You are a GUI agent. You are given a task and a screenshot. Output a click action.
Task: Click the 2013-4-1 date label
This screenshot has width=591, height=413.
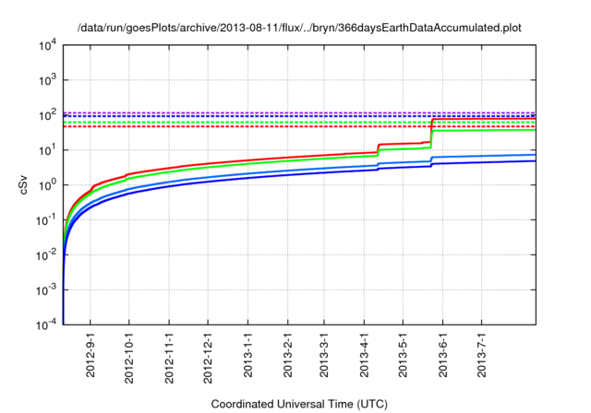(364, 355)
